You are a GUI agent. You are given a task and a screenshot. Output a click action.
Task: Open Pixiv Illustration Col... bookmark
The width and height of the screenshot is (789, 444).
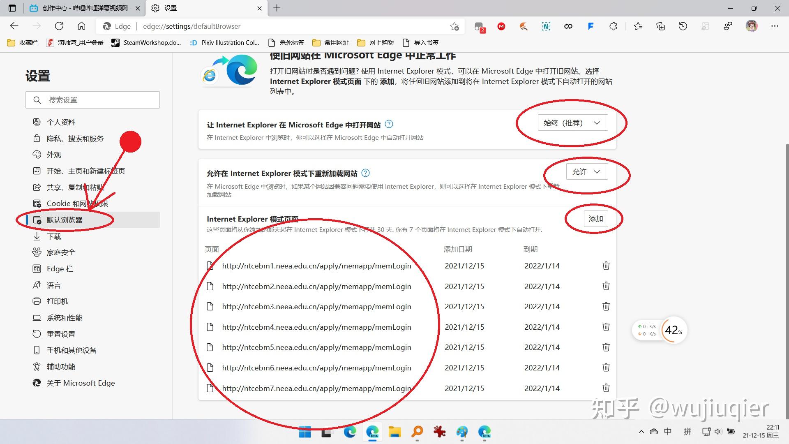coord(224,42)
